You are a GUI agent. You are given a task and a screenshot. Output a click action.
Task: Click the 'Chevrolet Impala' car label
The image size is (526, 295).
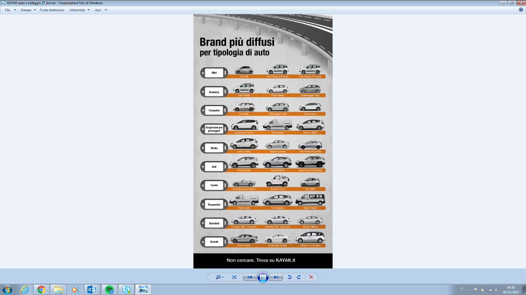coord(277,246)
